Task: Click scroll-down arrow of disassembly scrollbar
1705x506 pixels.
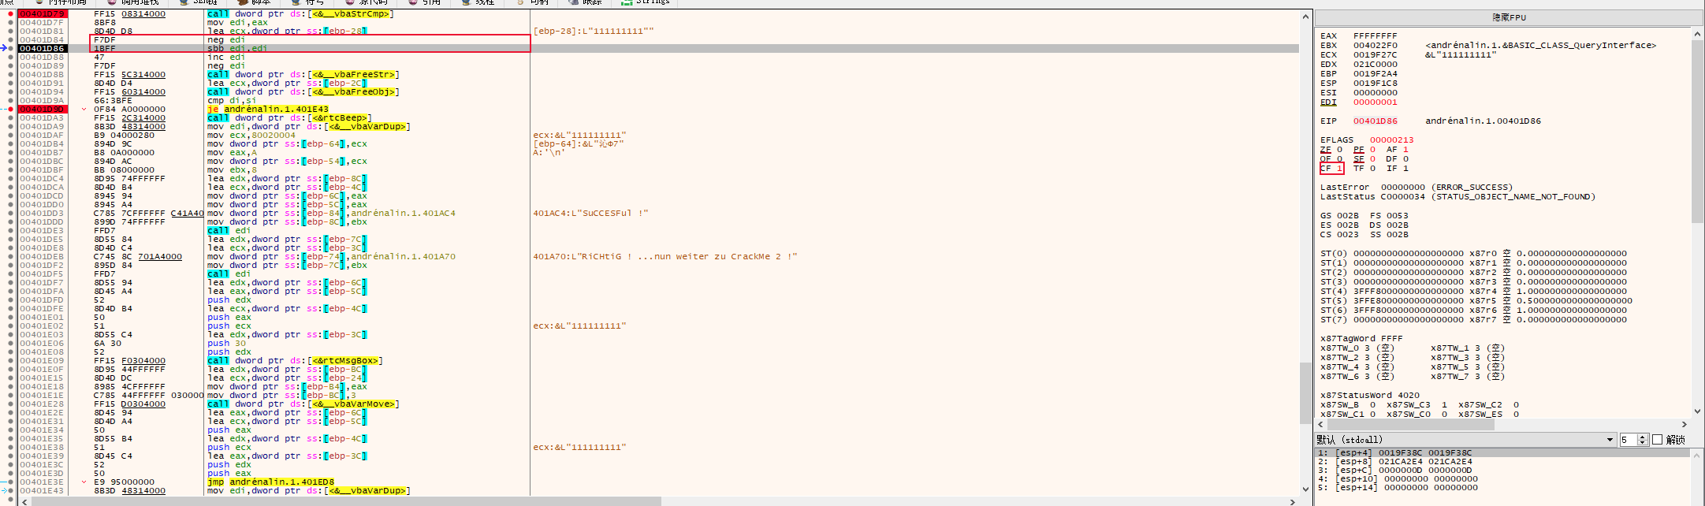Action: pyautogui.click(x=1305, y=489)
